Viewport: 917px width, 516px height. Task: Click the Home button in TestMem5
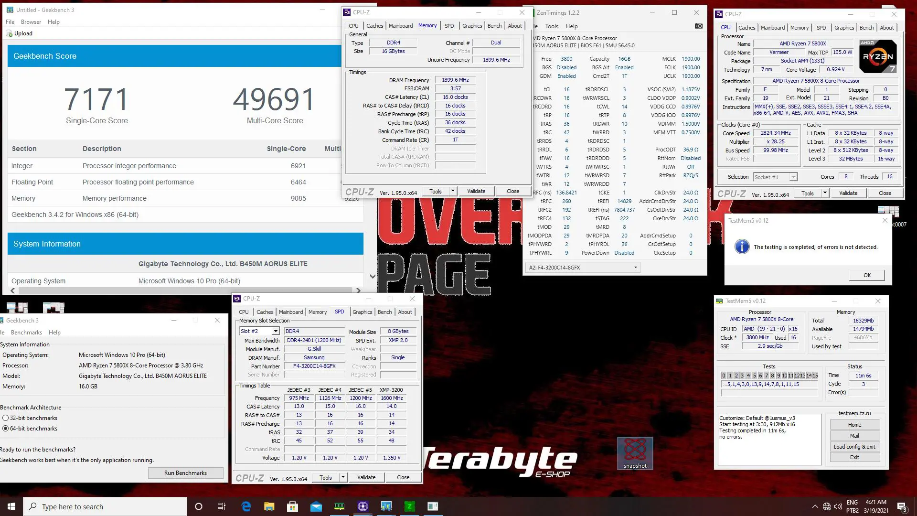coord(854,425)
